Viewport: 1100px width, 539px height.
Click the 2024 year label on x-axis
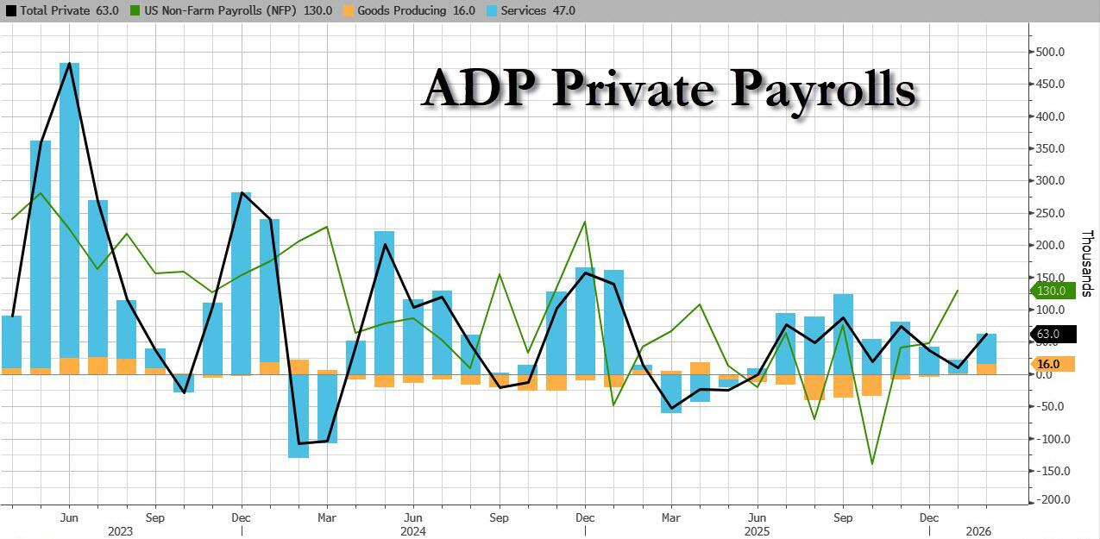[412, 532]
